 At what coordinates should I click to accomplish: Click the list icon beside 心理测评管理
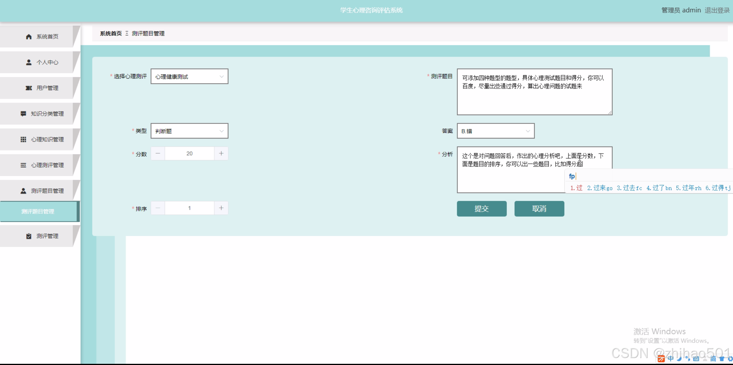click(x=23, y=165)
